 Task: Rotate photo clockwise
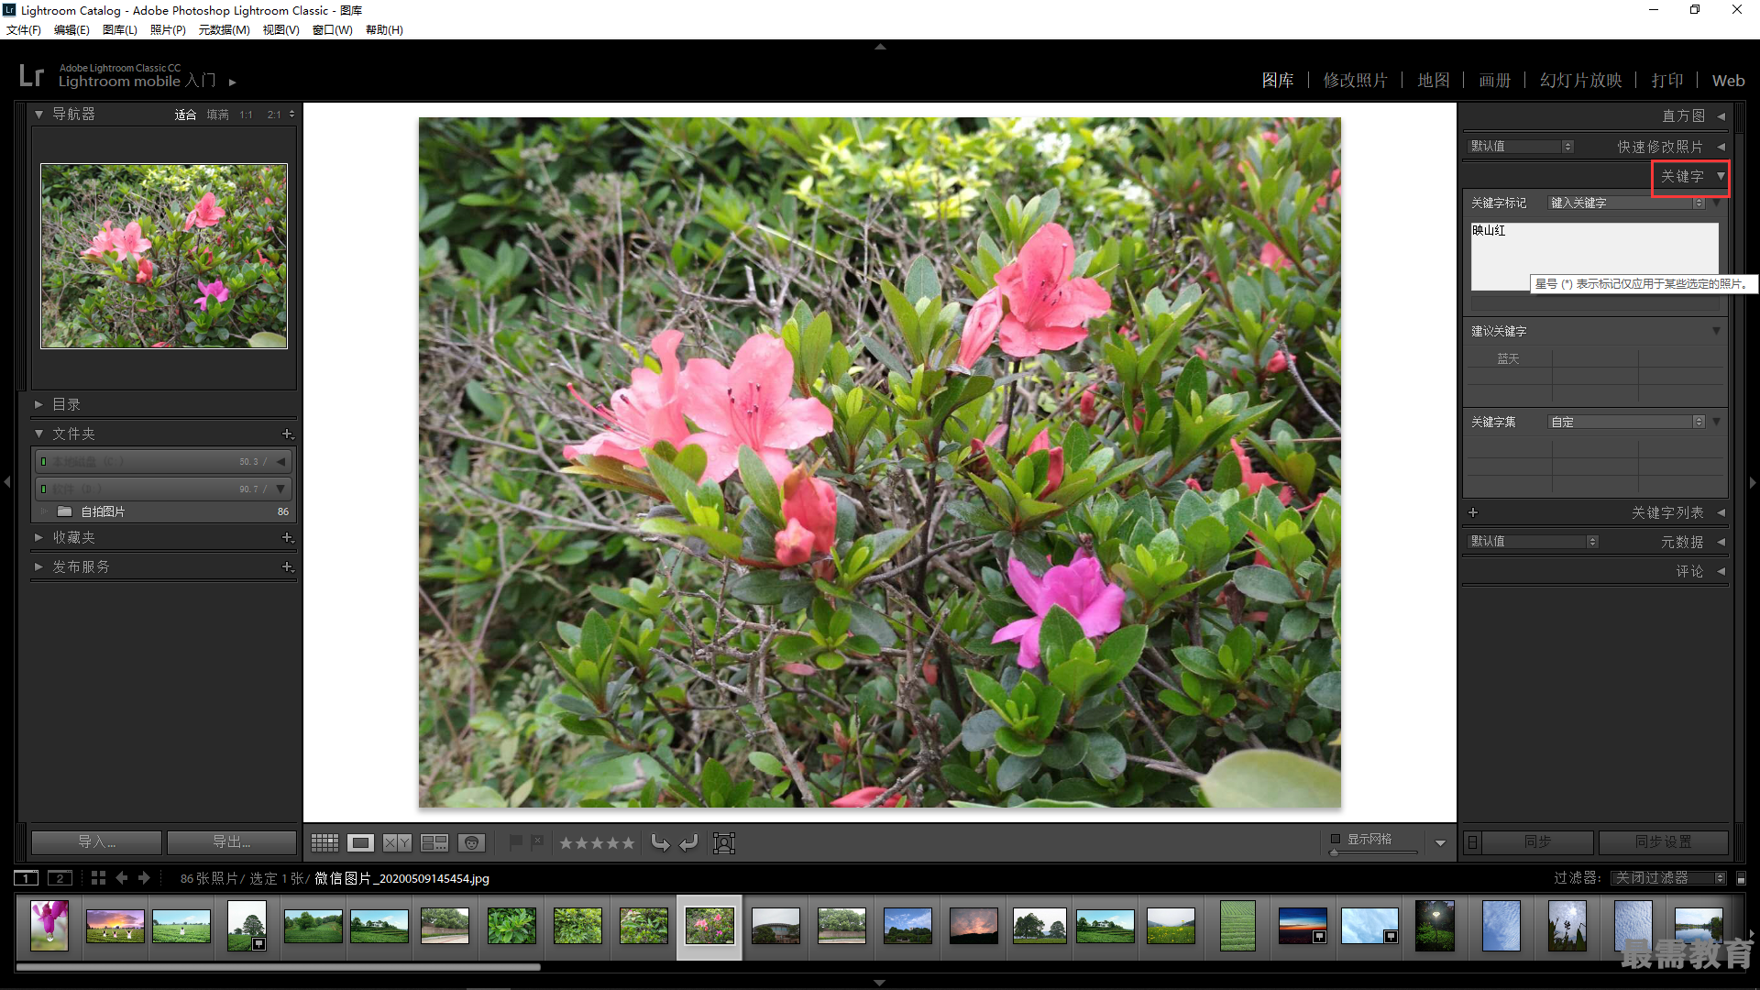click(x=689, y=842)
